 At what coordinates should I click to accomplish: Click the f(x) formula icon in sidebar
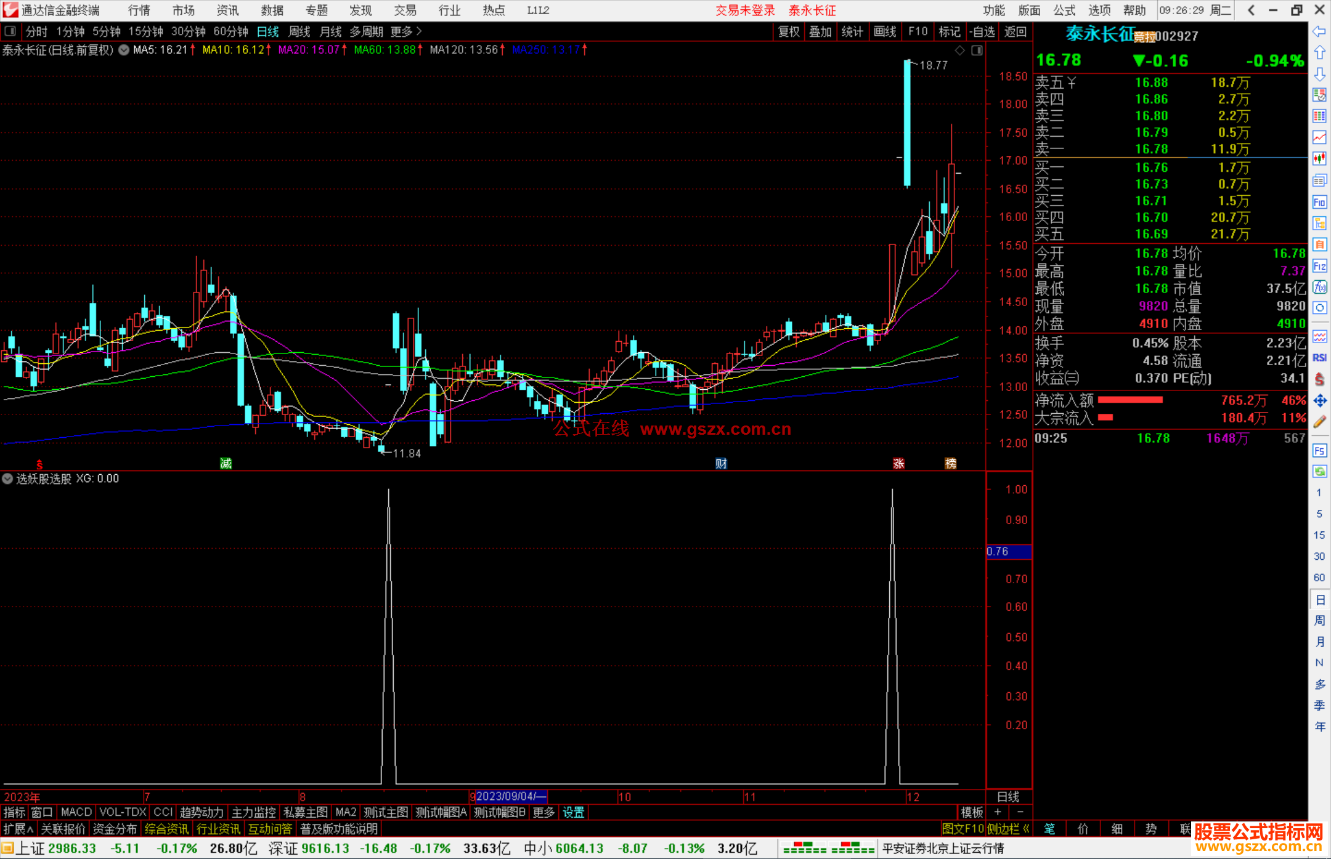1319,287
